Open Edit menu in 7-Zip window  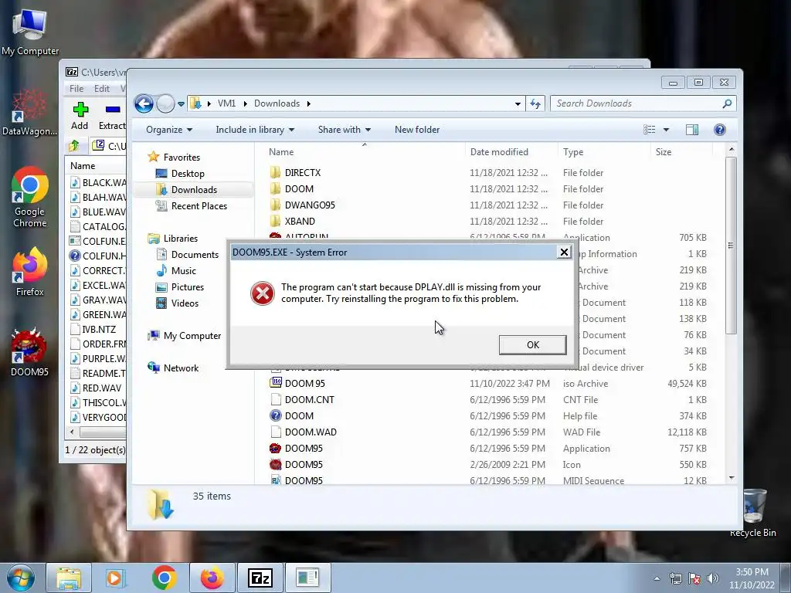[x=101, y=88]
